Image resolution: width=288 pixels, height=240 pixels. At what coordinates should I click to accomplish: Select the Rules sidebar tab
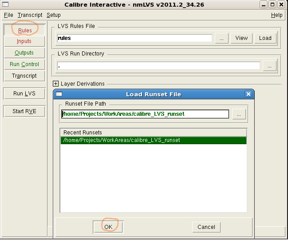pyautogui.click(x=24, y=30)
